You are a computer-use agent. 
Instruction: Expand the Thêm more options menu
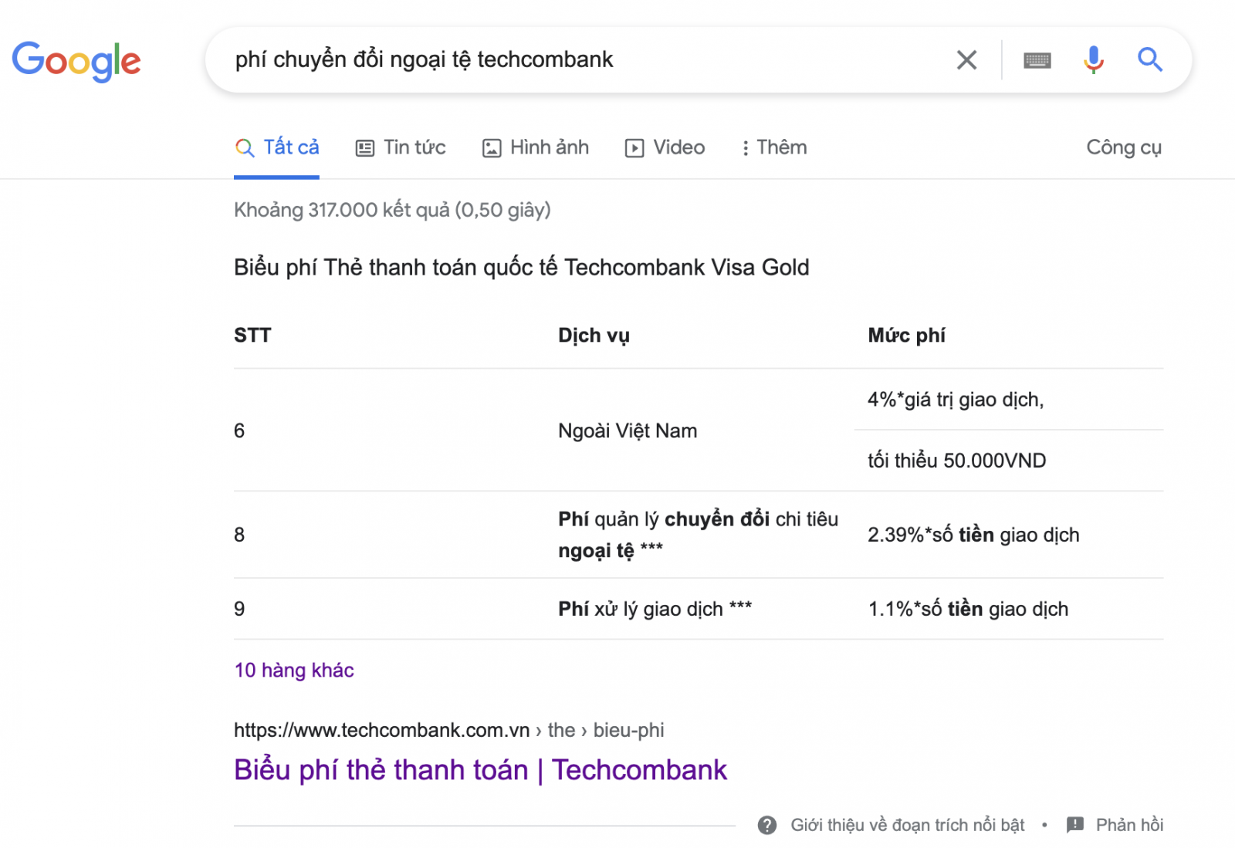(773, 147)
